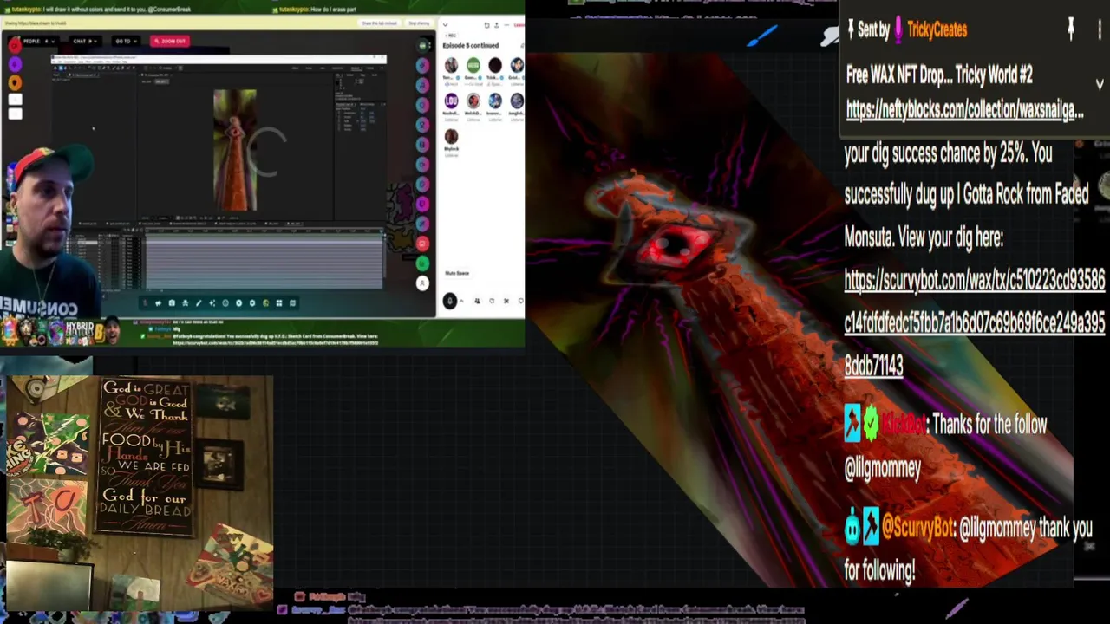This screenshot has height=624, width=1110.
Task: Click the red Leave link in Space panel
Action: (x=520, y=25)
